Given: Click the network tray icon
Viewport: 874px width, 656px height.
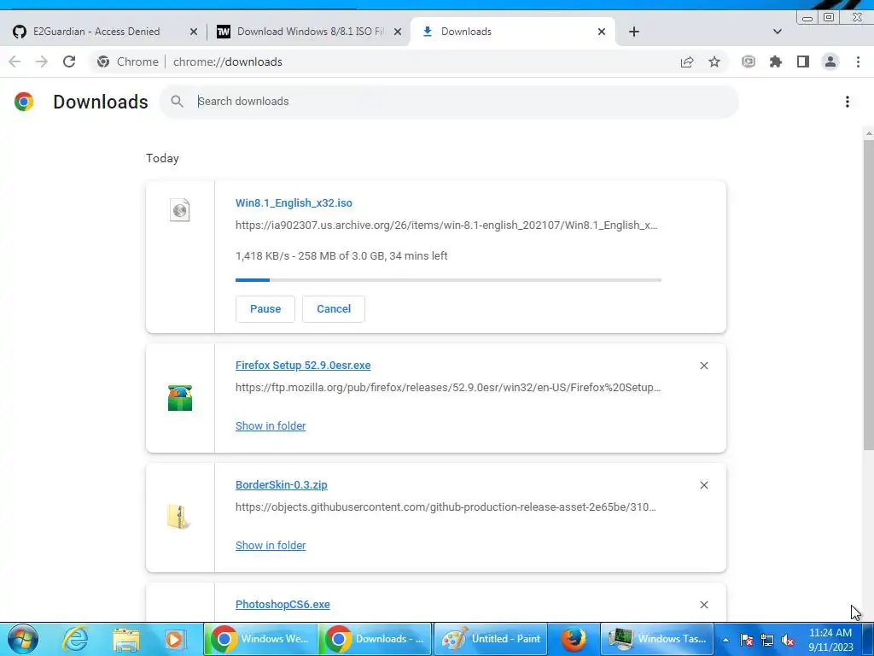Looking at the screenshot, I should [767, 640].
